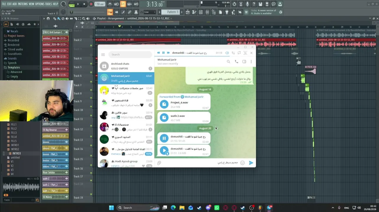The image size is (379, 212).
Task: Open Telegram playback speed 1X control
Action: [x=245, y=53]
